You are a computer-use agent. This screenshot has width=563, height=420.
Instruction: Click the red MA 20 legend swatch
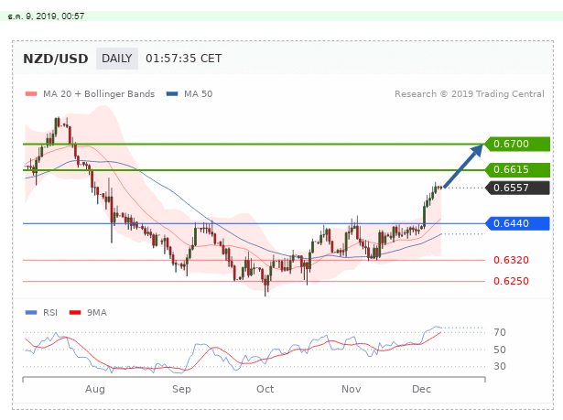31,94
